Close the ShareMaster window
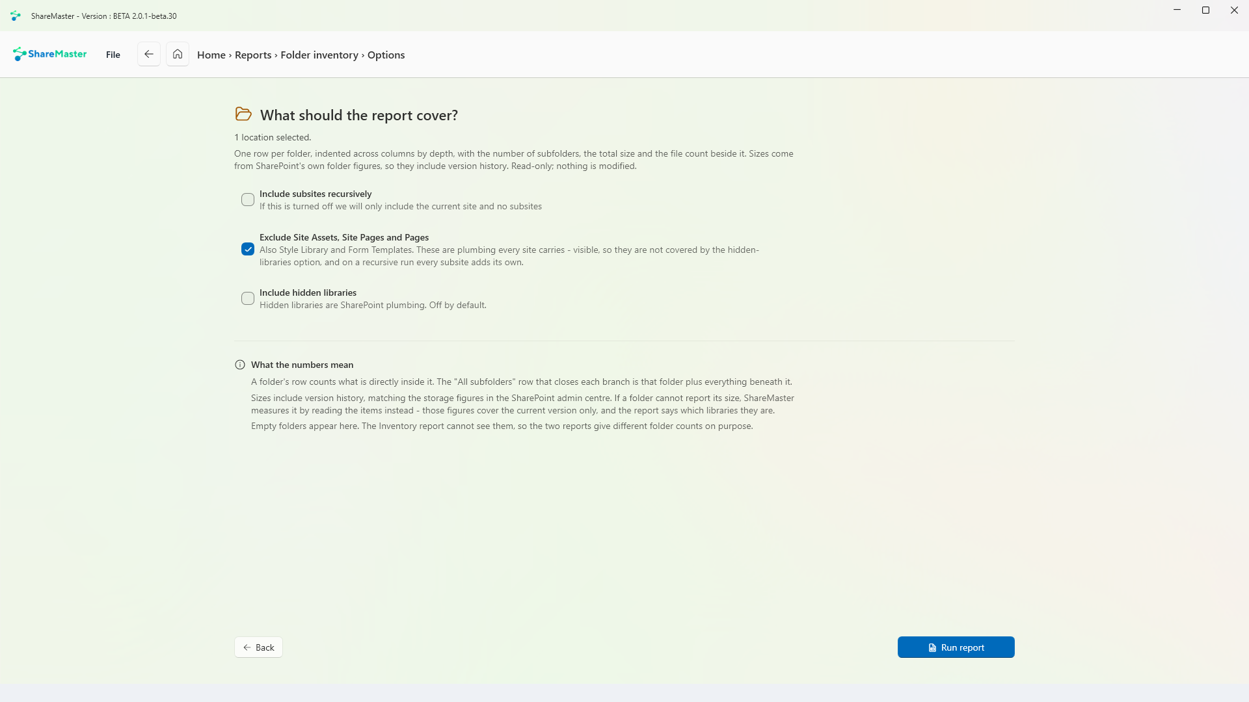This screenshot has height=702, width=1249. click(1234, 10)
